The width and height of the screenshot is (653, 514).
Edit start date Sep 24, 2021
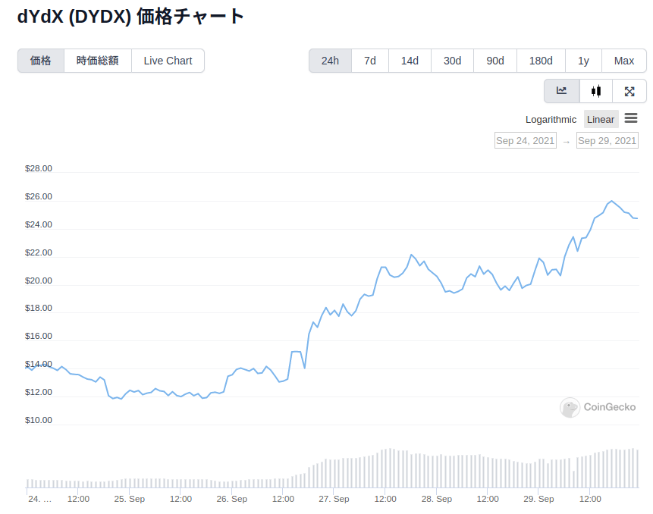click(x=525, y=141)
